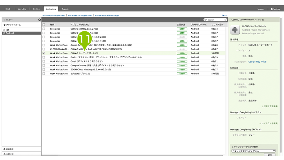This screenshot has width=284, height=160.
Task: Click the Export link
Action: (225, 15)
